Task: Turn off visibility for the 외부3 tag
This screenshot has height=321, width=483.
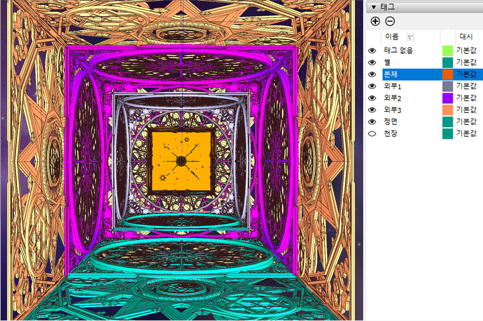Action: pyautogui.click(x=372, y=110)
